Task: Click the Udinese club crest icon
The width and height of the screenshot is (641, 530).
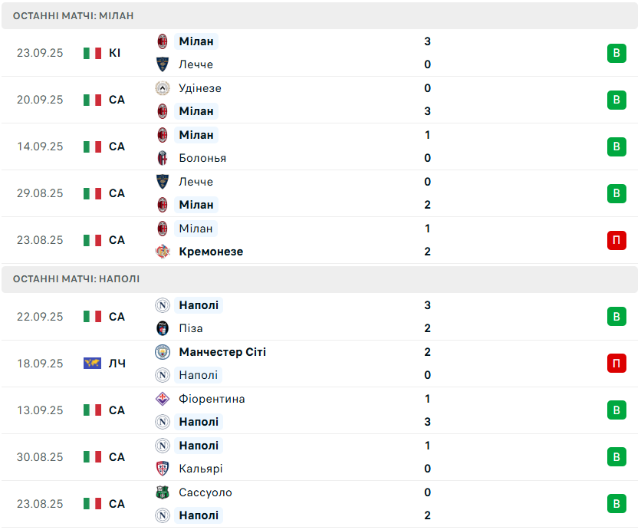Action: [163, 88]
